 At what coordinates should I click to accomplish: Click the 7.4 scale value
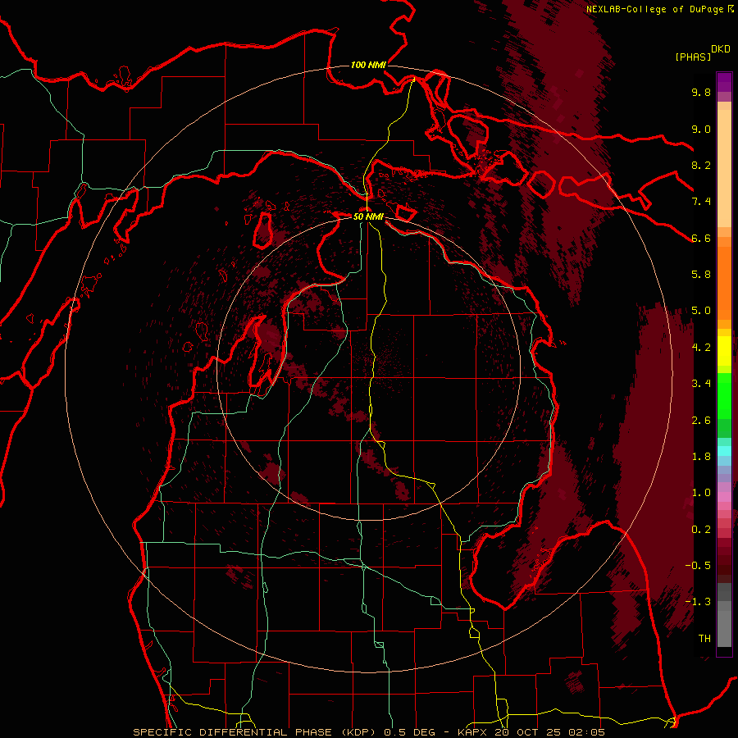pos(701,202)
